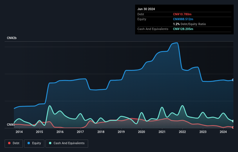Screen dimensions: 238x152
Task: Toggle the Equity legend button
Action: [x=34, y=143]
